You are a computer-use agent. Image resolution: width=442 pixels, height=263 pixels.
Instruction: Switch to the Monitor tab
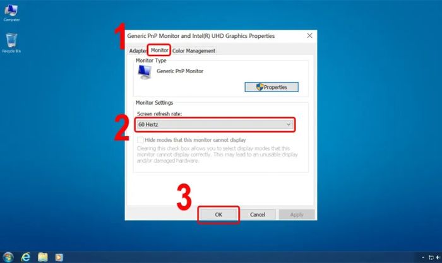(x=159, y=50)
